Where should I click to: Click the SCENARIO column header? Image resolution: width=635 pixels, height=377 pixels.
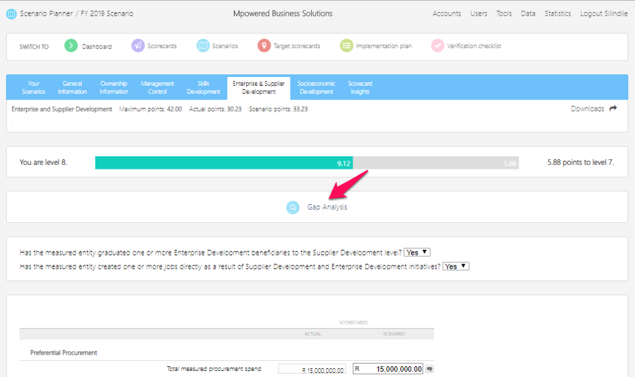point(394,334)
